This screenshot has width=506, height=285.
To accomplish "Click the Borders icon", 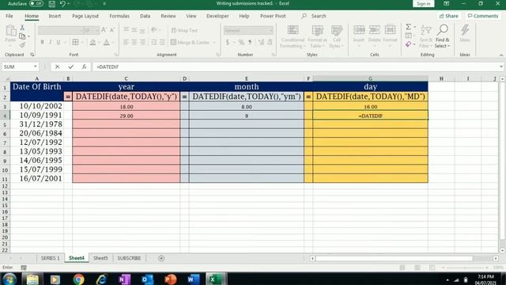I will (75, 42).
